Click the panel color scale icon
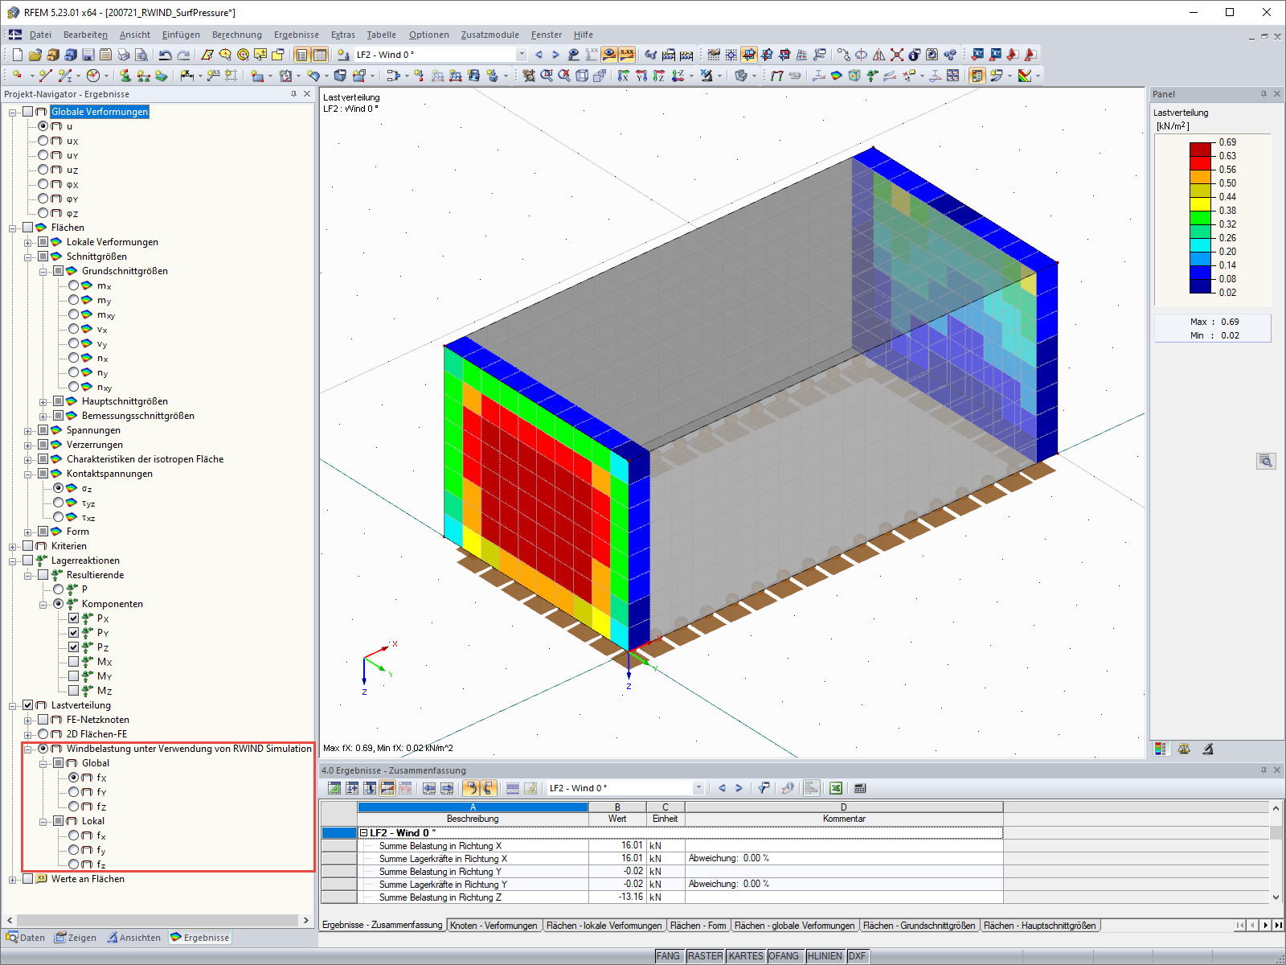Image resolution: width=1286 pixels, height=965 pixels. [1160, 749]
